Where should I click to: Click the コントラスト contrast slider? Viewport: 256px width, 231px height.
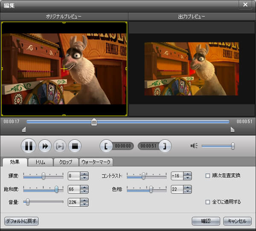(x=147, y=176)
